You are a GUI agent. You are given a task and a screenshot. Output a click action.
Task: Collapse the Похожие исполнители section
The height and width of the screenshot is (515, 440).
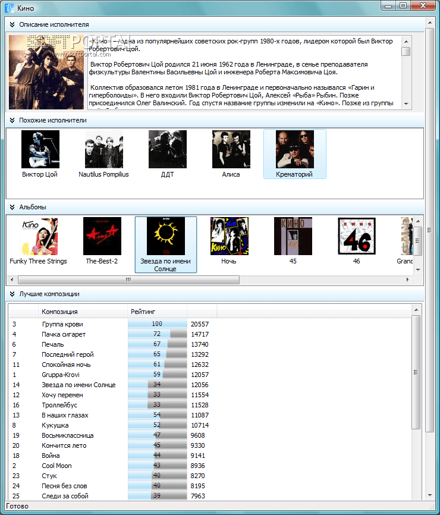[12, 120]
